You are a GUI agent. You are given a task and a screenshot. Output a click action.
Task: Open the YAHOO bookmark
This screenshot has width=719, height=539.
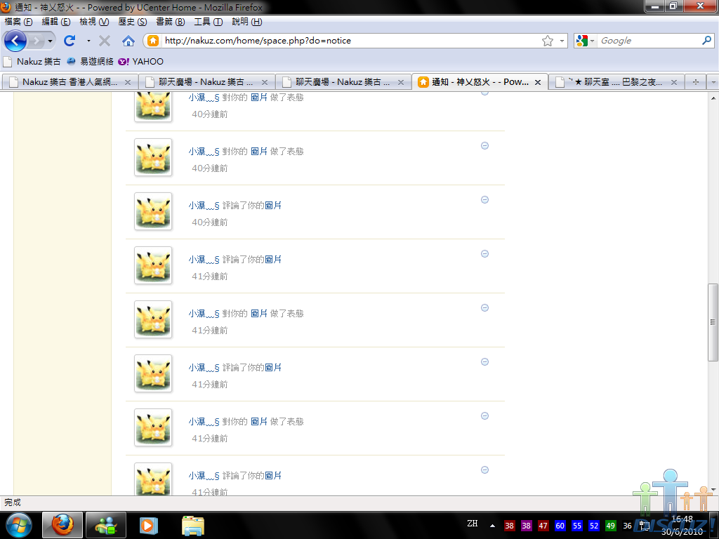point(140,62)
